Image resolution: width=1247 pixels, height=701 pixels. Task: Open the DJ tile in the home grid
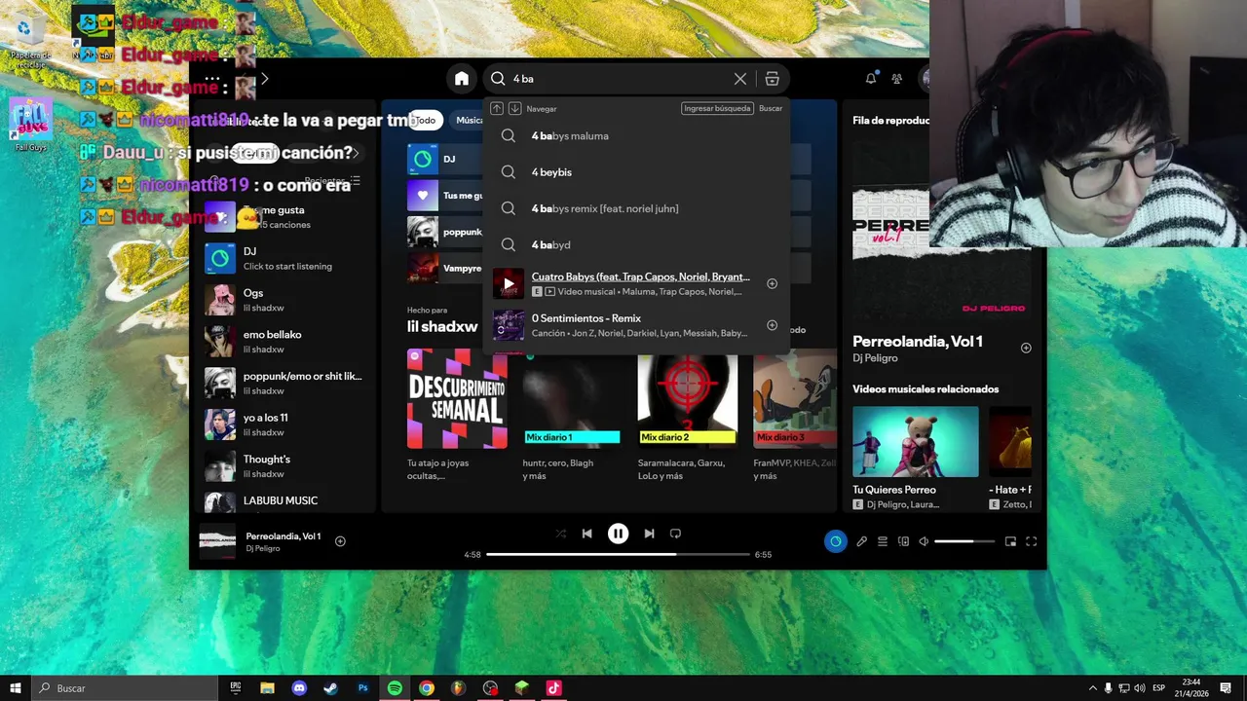tap(445, 159)
